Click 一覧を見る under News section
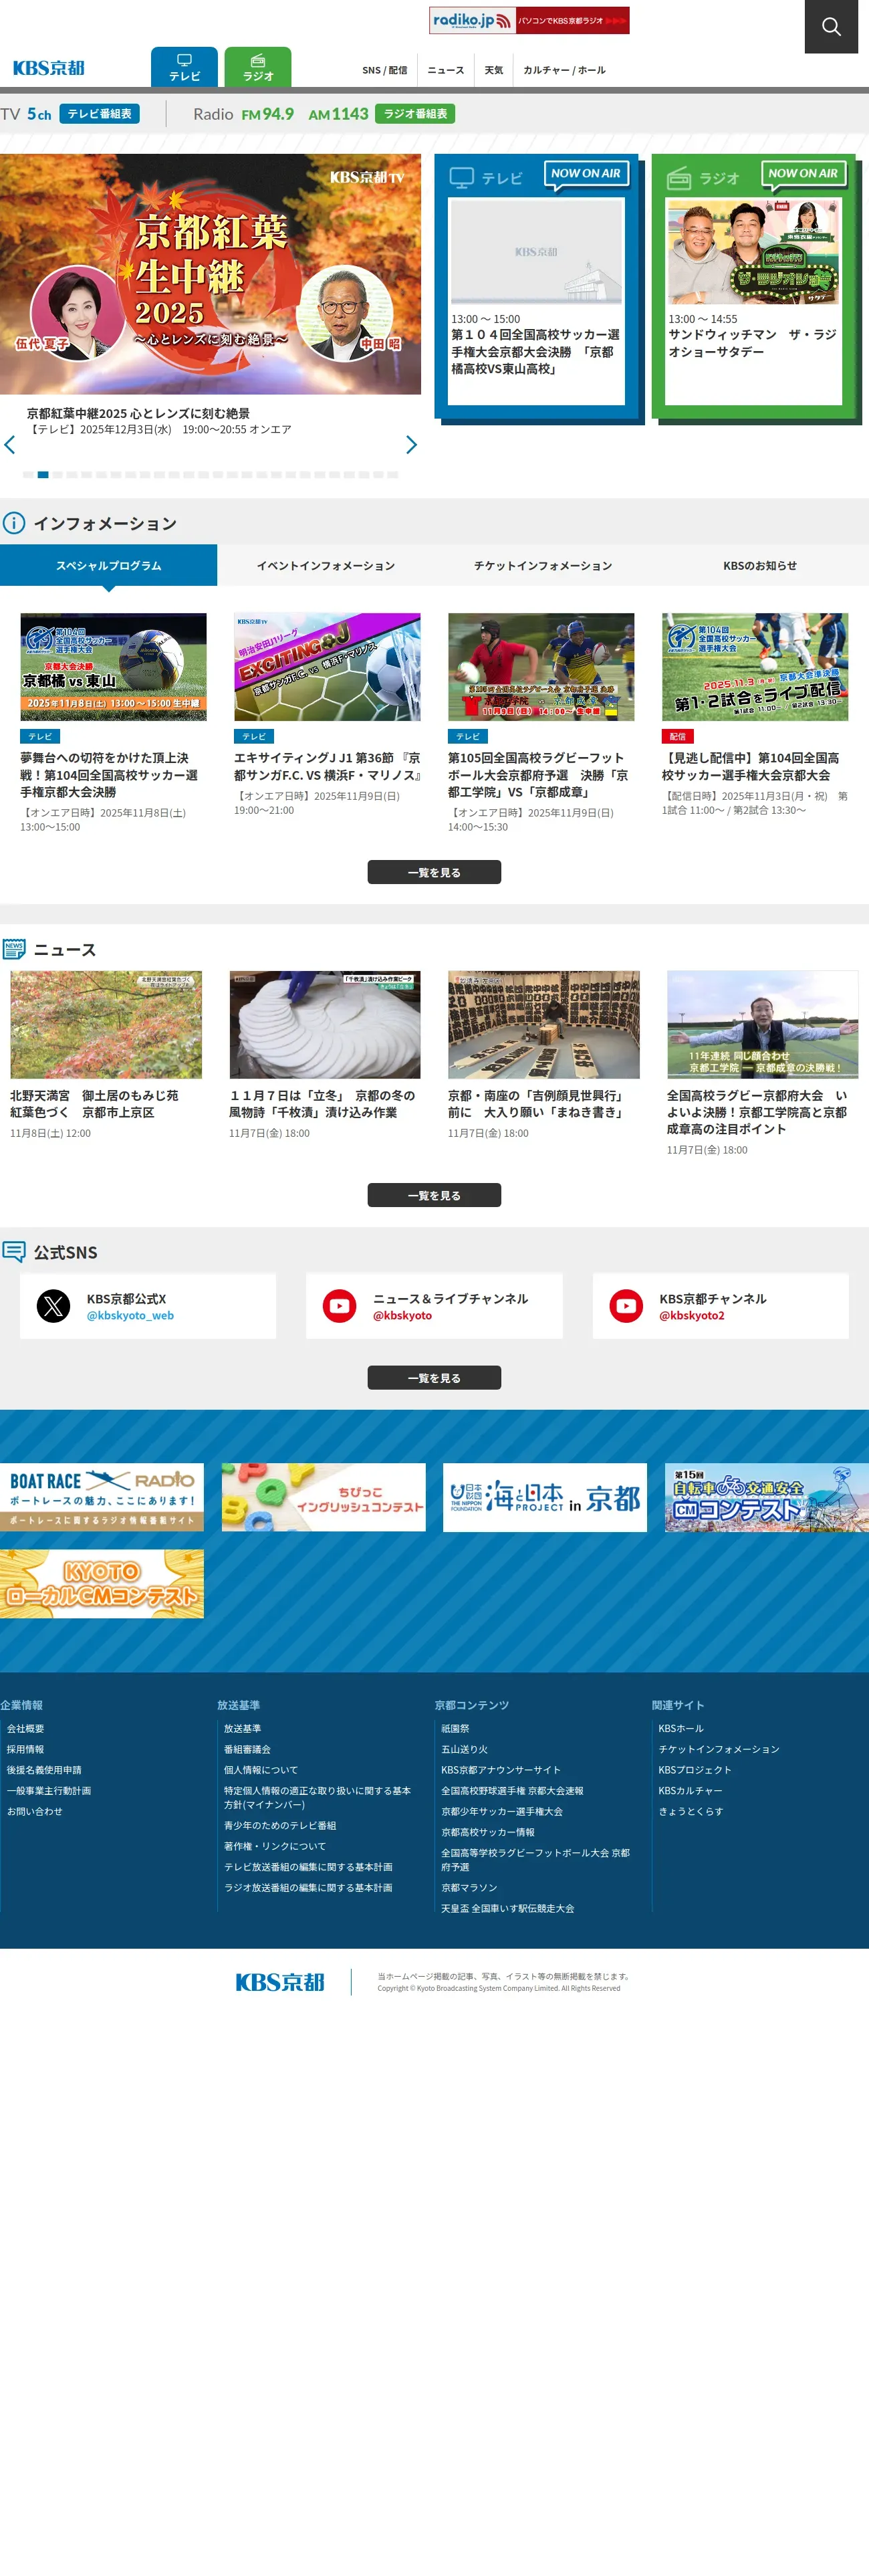The image size is (869, 2576). tap(434, 1195)
